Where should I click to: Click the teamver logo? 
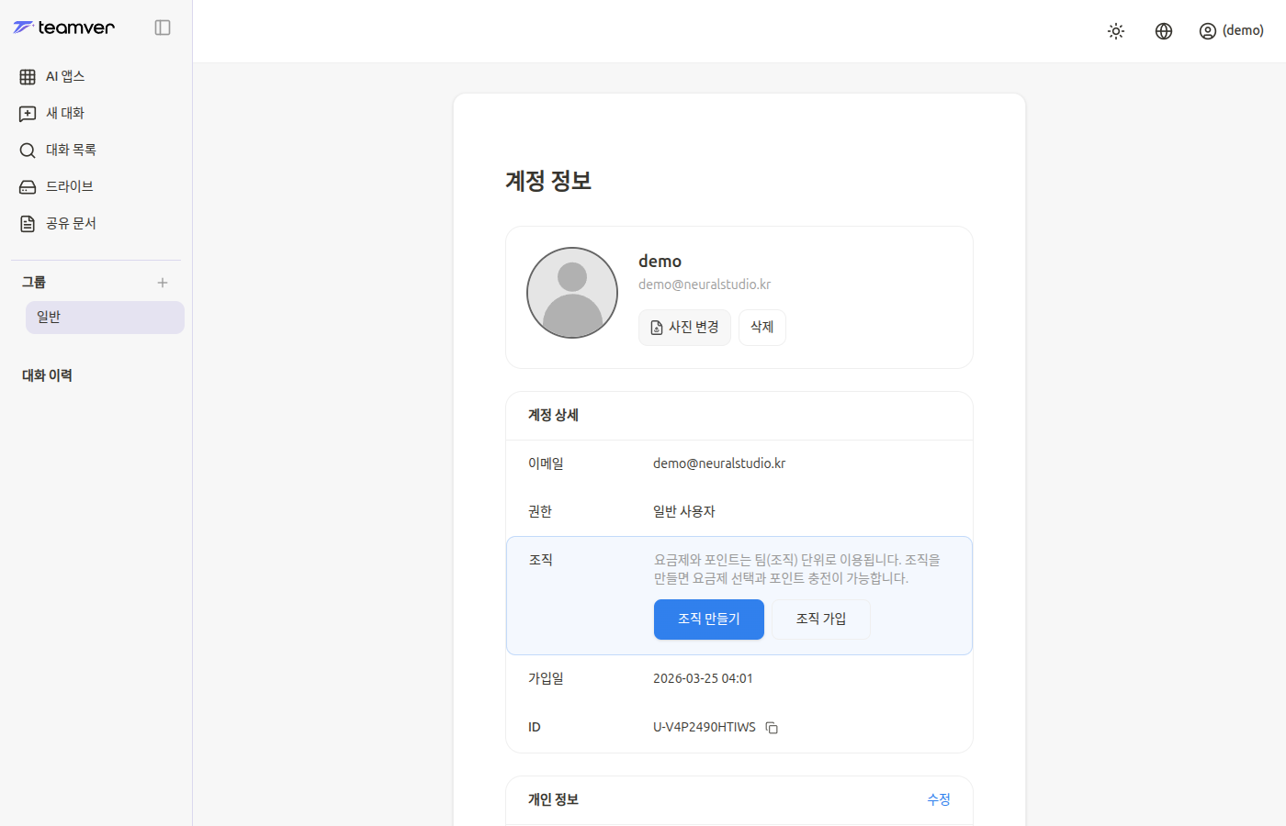tap(62, 28)
